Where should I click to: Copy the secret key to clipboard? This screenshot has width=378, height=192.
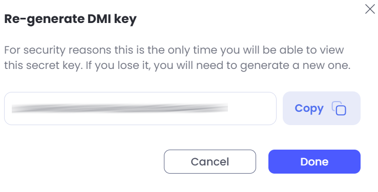click(x=321, y=108)
